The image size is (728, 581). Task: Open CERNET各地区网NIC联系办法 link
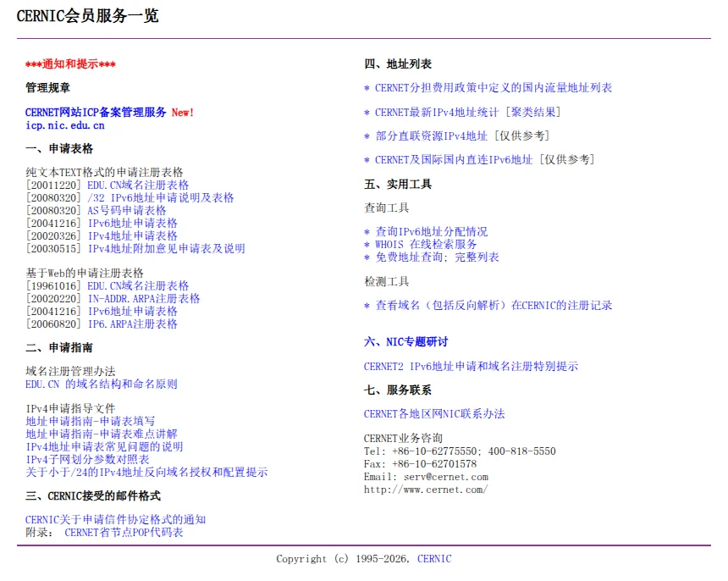pyautogui.click(x=434, y=414)
